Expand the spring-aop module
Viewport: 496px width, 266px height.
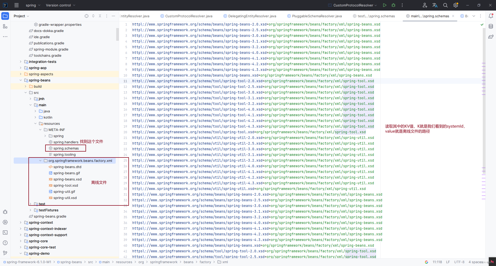21,68
